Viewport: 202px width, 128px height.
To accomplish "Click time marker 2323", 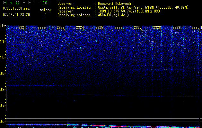I will (x=61, y=28).
